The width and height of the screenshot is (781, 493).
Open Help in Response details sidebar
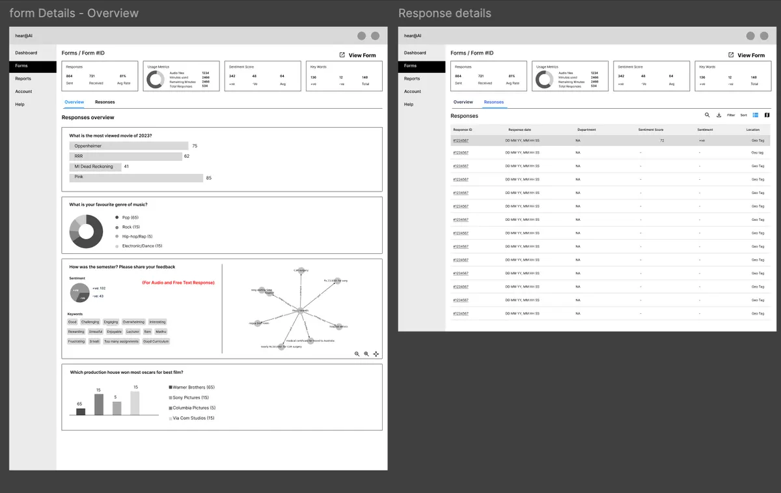409,104
